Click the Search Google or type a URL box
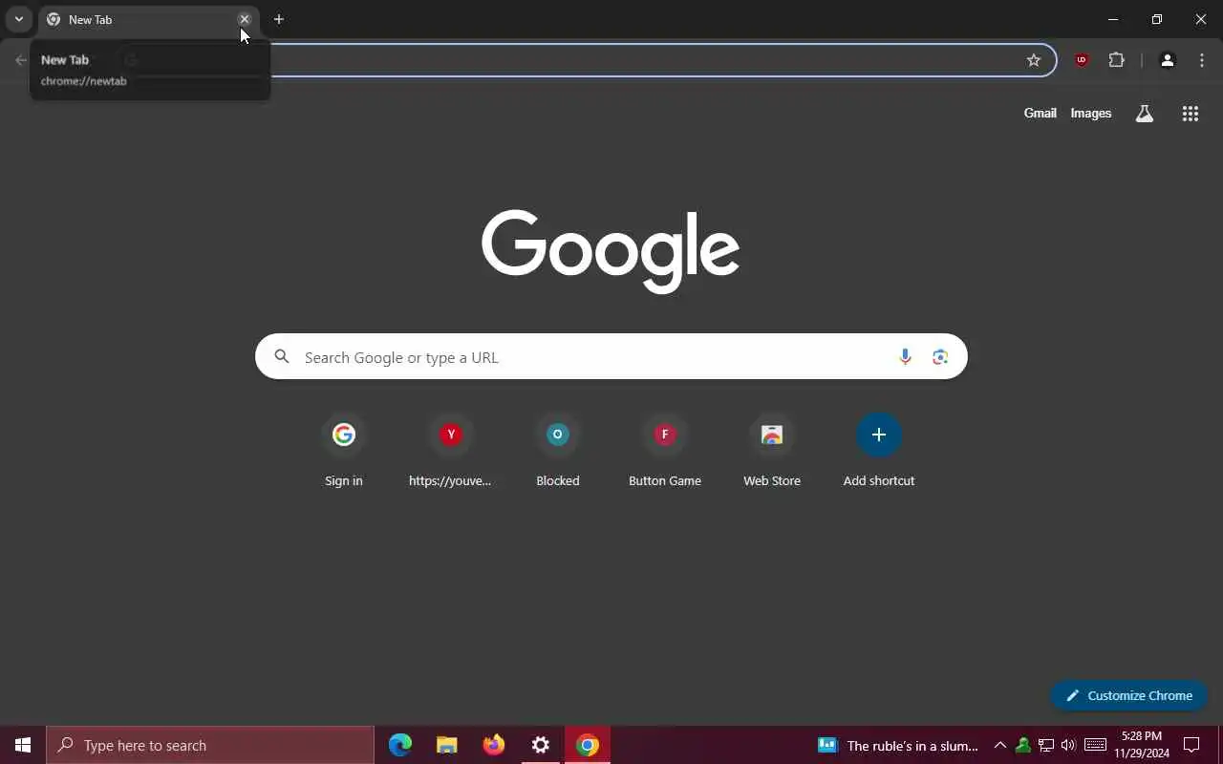This screenshot has height=764, width=1223. click(611, 356)
